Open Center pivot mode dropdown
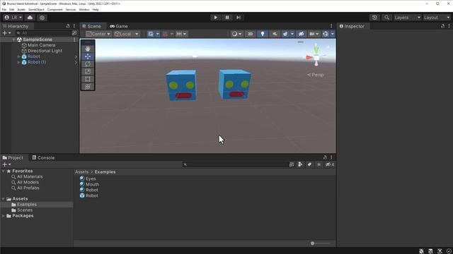This screenshot has height=254, width=453. click(x=98, y=34)
